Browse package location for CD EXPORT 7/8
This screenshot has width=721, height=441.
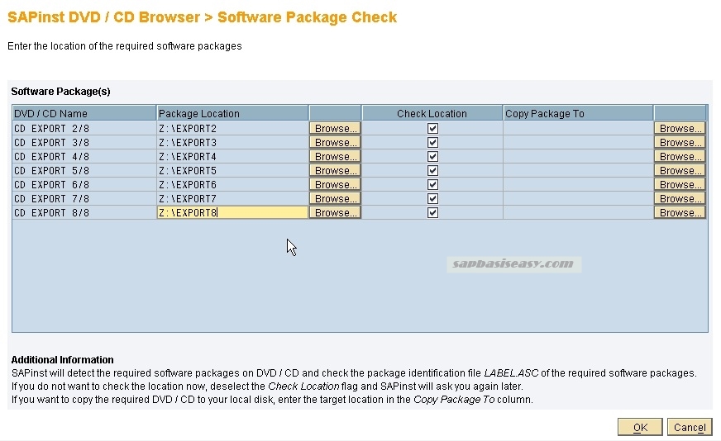[335, 198]
